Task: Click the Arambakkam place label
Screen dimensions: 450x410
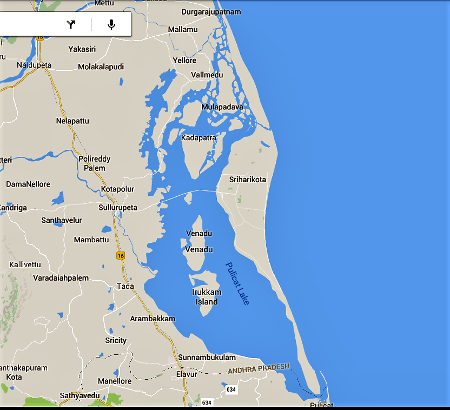Action: click(153, 319)
